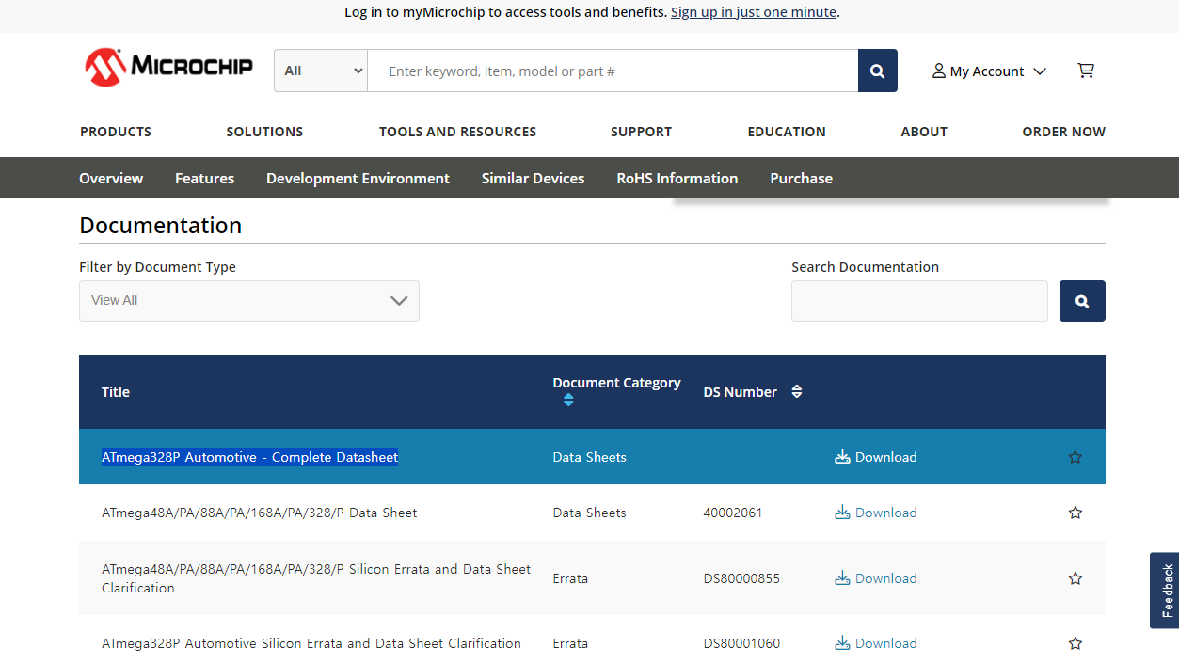
Task: Click the Search Documentation magnifier button
Action: click(x=1082, y=301)
